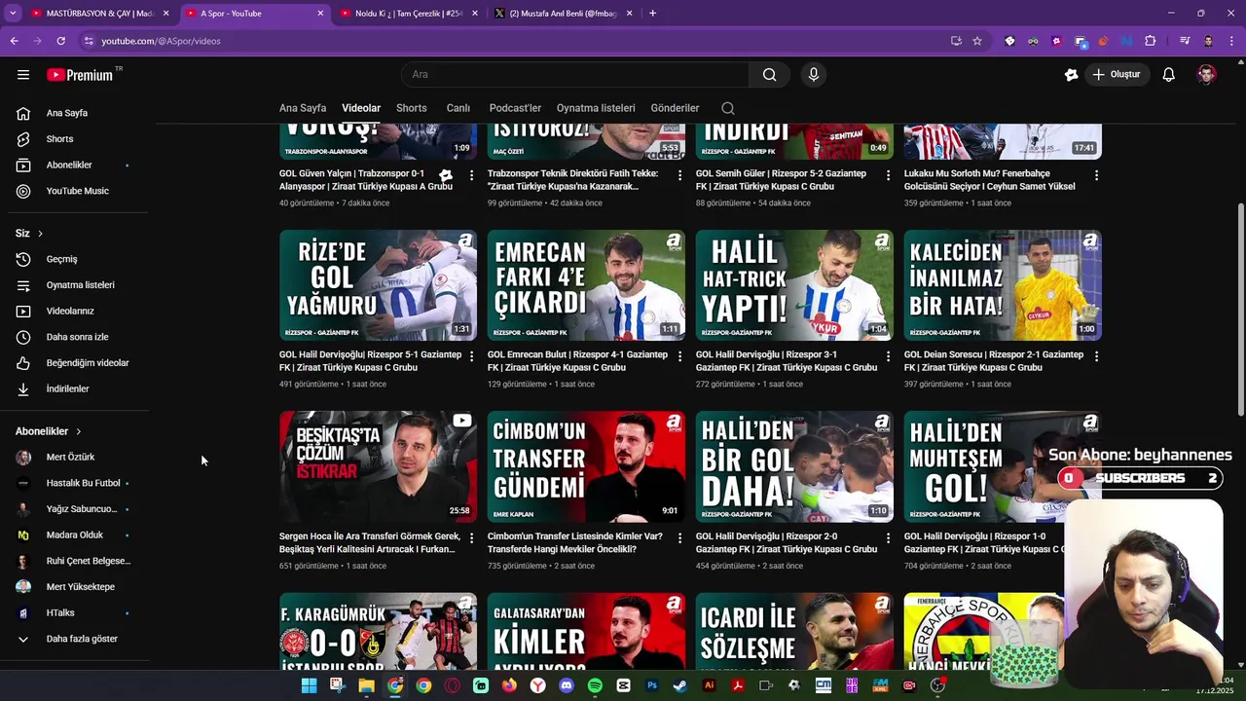Open the browser tab search dropdown
Screen dimensions: 1246x701
click(13, 14)
